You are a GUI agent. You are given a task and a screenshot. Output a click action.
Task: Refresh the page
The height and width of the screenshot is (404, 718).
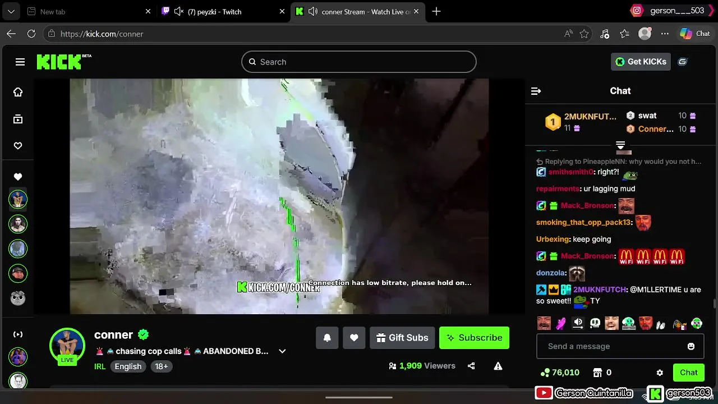[x=31, y=34]
